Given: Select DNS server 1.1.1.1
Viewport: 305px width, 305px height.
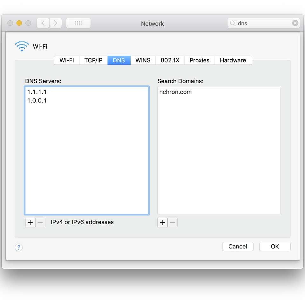Looking at the screenshot, I should (37, 92).
